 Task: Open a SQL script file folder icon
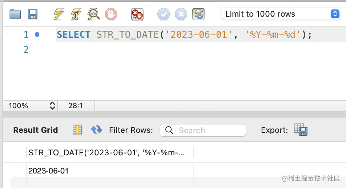15,14
